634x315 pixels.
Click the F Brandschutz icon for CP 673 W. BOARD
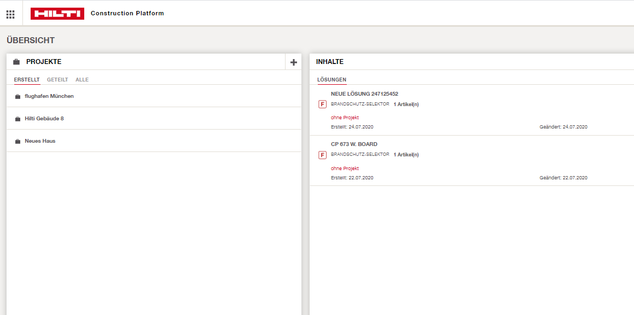click(322, 155)
